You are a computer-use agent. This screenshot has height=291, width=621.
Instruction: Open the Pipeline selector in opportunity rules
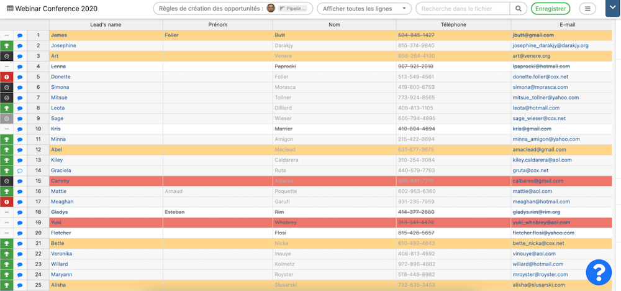pyautogui.click(x=292, y=8)
